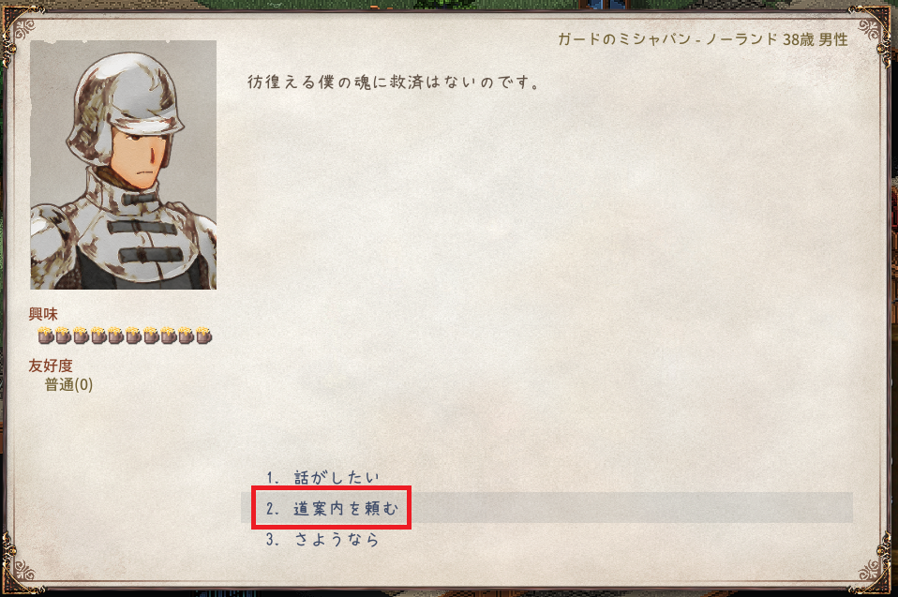This screenshot has height=597, width=898.
Task: Choose 道案内を頼む from the dialogue choices
Action: [x=546, y=508]
